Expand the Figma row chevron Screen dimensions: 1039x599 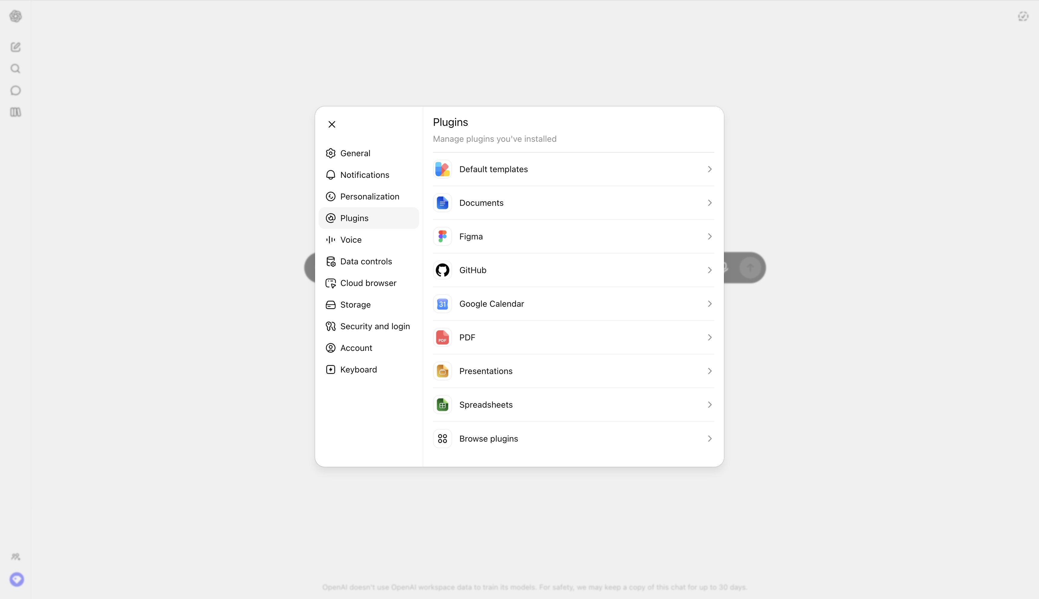(710, 236)
